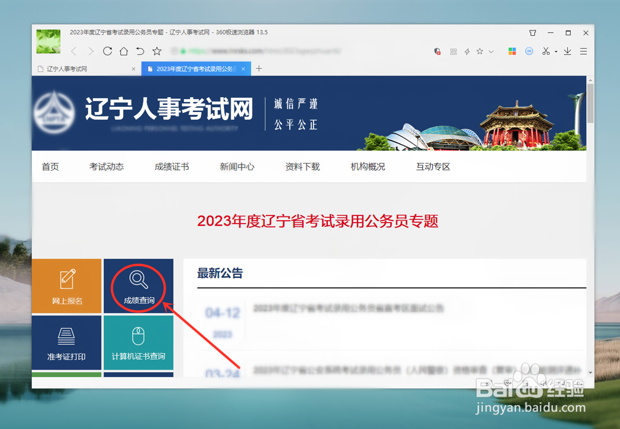Start screenshot with the scissors icon
620x429 pixels.
pyautogui.click(x=546, y=51)
